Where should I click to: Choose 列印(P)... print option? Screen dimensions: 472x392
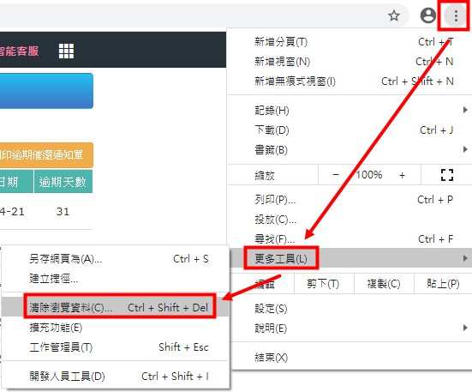coord(350,200)
